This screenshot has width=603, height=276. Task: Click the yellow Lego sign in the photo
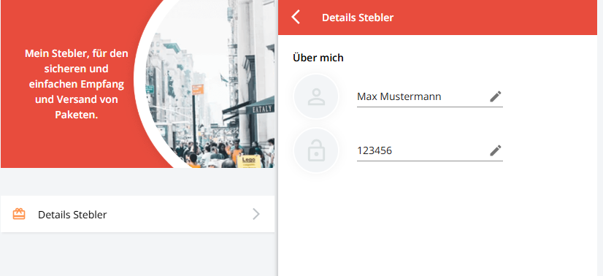pyautogui.click(x=249, y=161)
